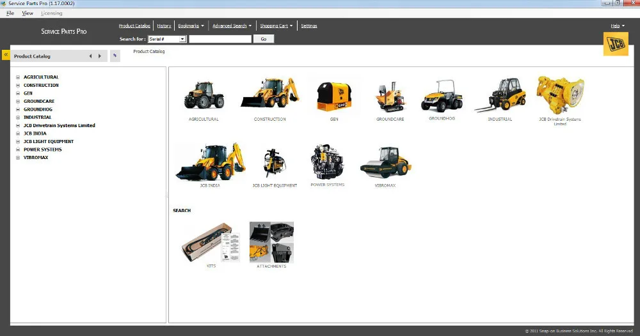
Task: Expand the POWER SYSTEMS tree node
Action: coord(18,149)
